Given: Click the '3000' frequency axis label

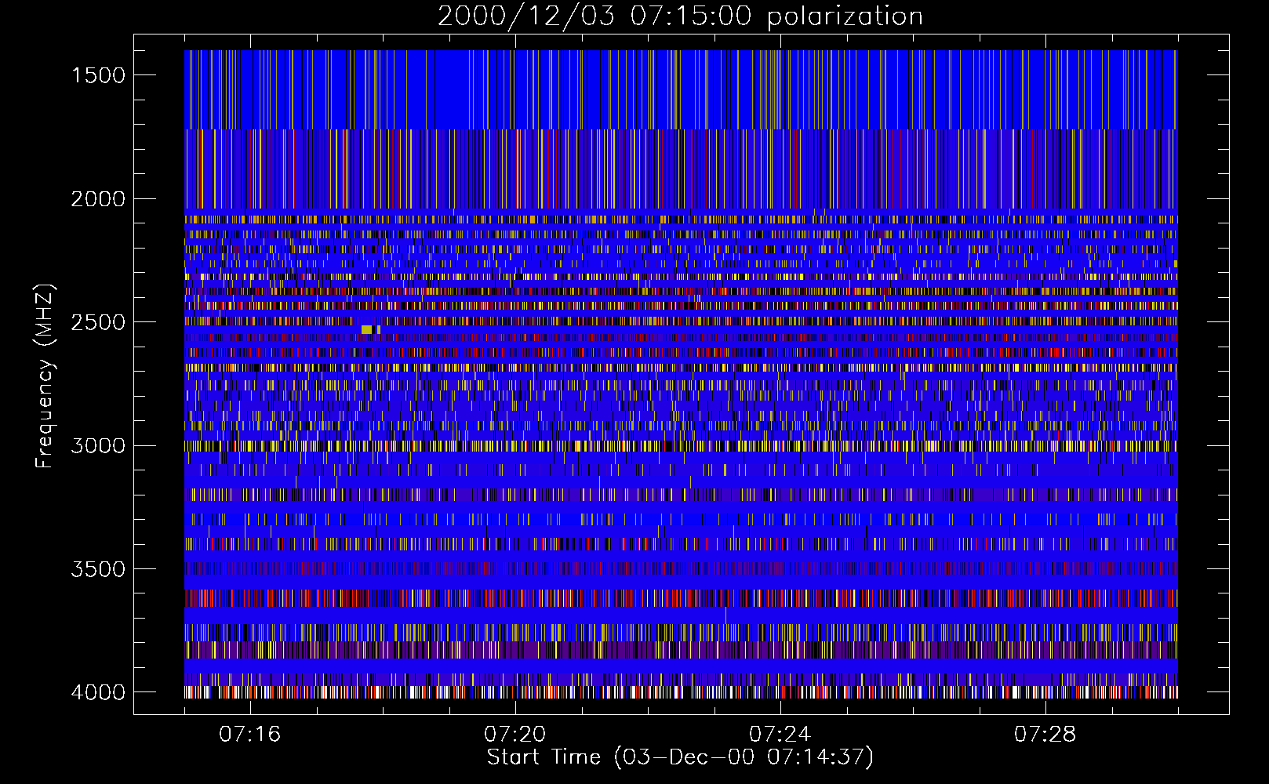Looking at the screenshot, I should [x=98, y=446].
